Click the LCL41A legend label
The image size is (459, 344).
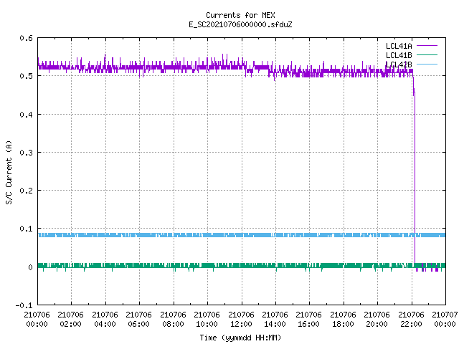coord(399,46)
